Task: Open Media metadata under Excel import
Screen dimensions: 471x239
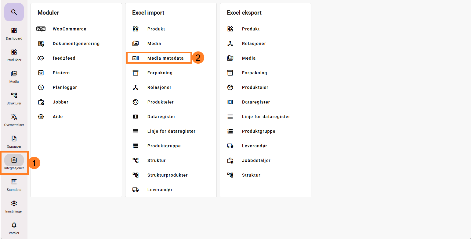Action: [165, 58]
